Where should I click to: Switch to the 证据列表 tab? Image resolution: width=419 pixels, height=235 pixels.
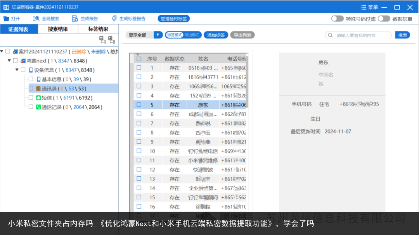pyautogui.click(x=19, y=29)
